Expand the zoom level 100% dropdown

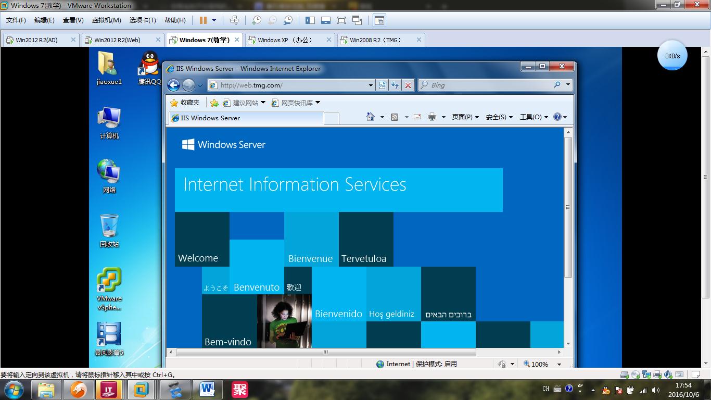pyautogui.click(x=560, y=364)
